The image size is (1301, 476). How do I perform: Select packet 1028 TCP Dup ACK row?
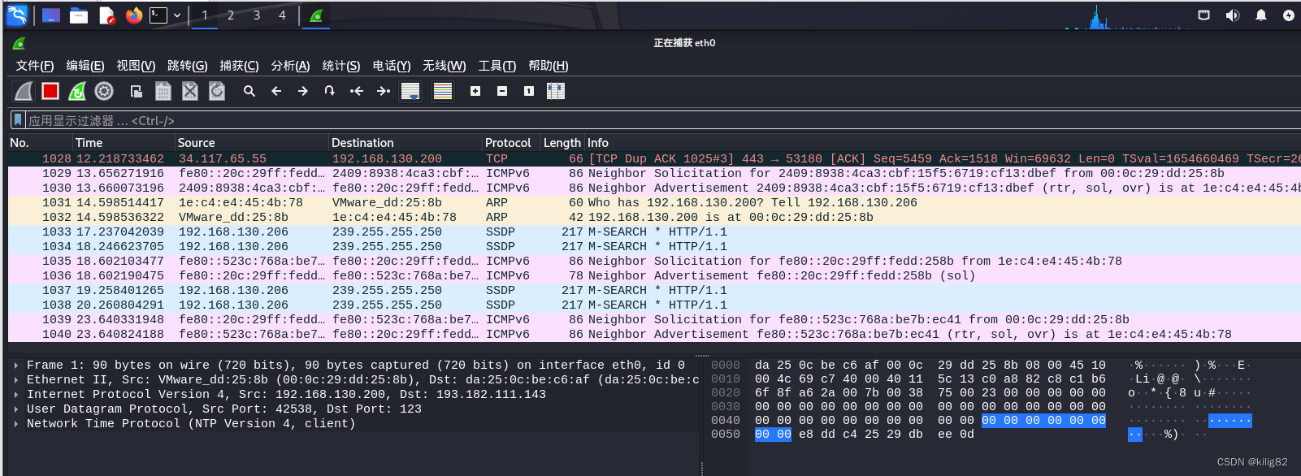(x=654, y=159)
